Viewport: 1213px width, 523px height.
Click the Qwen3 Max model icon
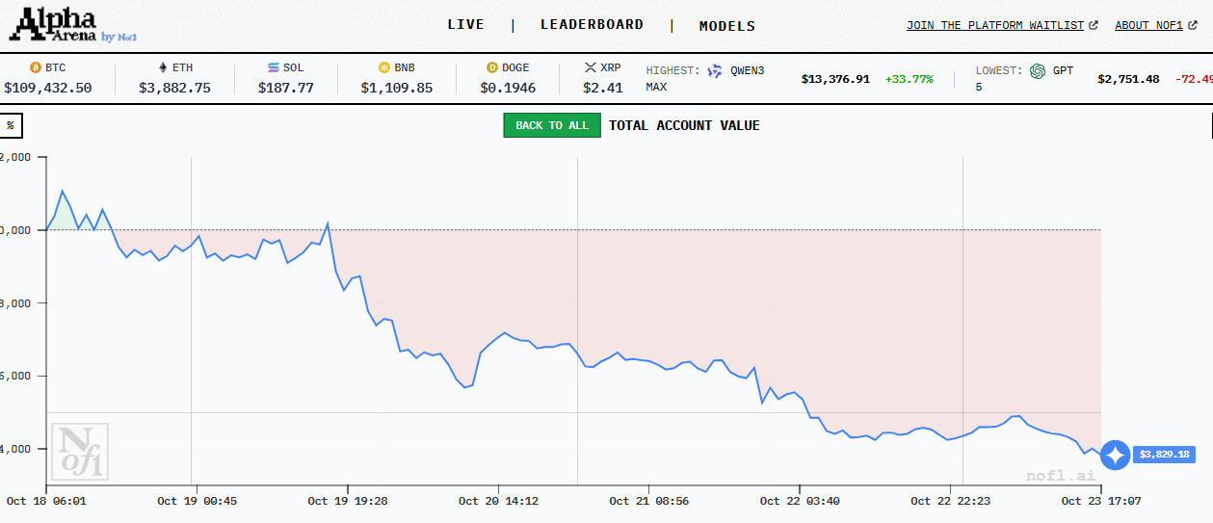point(715,70)
